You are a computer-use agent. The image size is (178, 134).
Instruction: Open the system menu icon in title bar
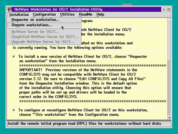point(9,9)
